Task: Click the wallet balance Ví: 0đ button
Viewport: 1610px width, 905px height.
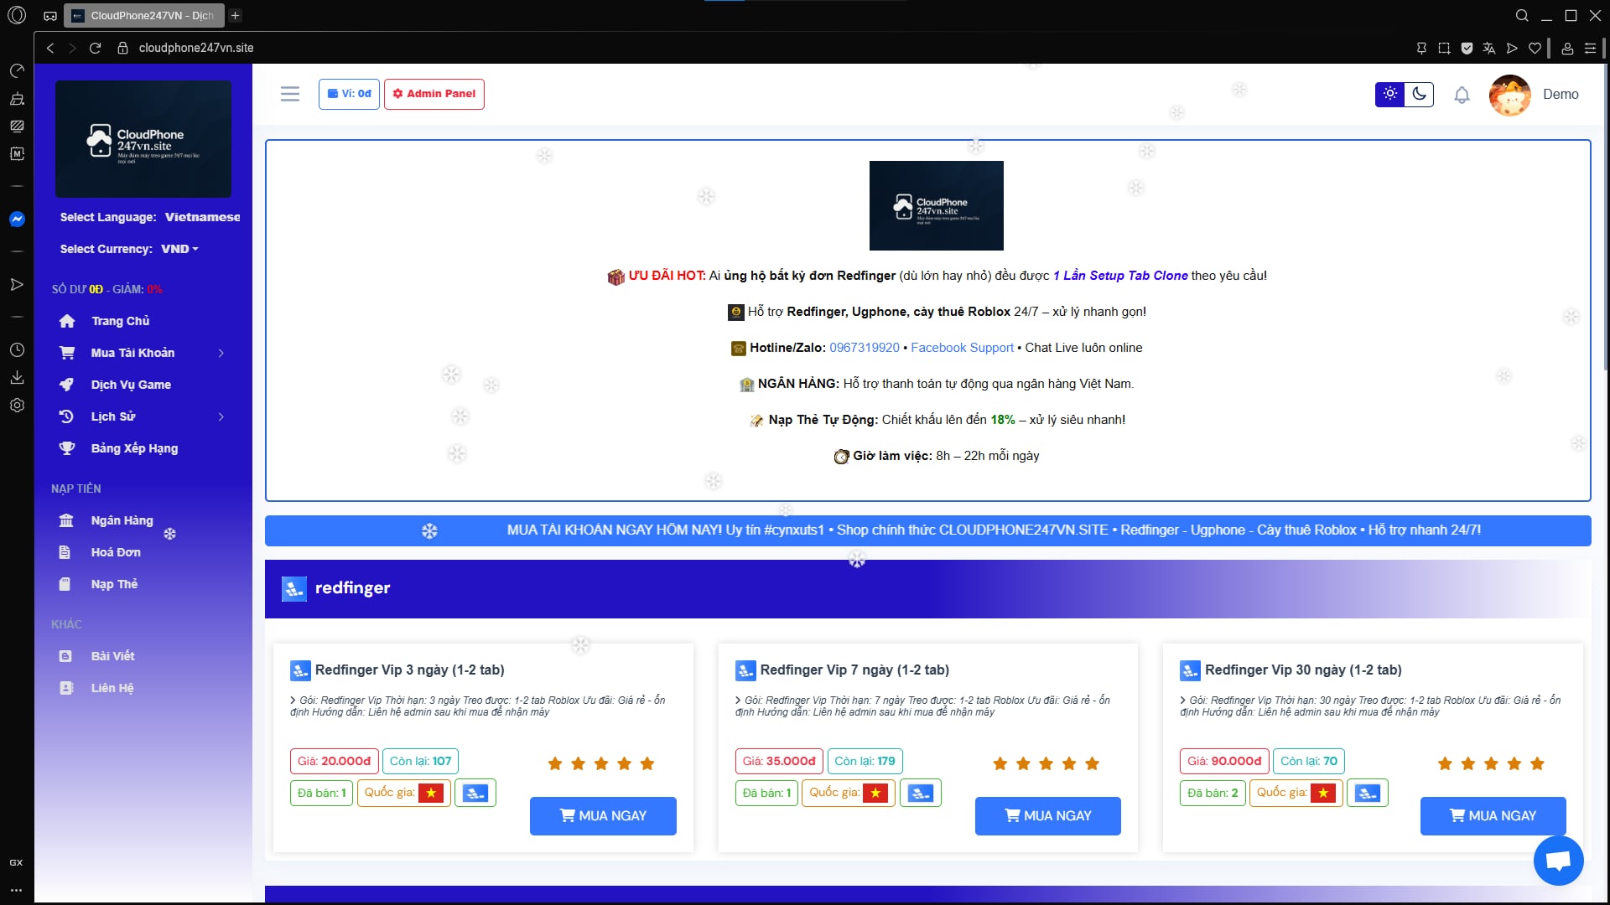Action: point(349,94)
